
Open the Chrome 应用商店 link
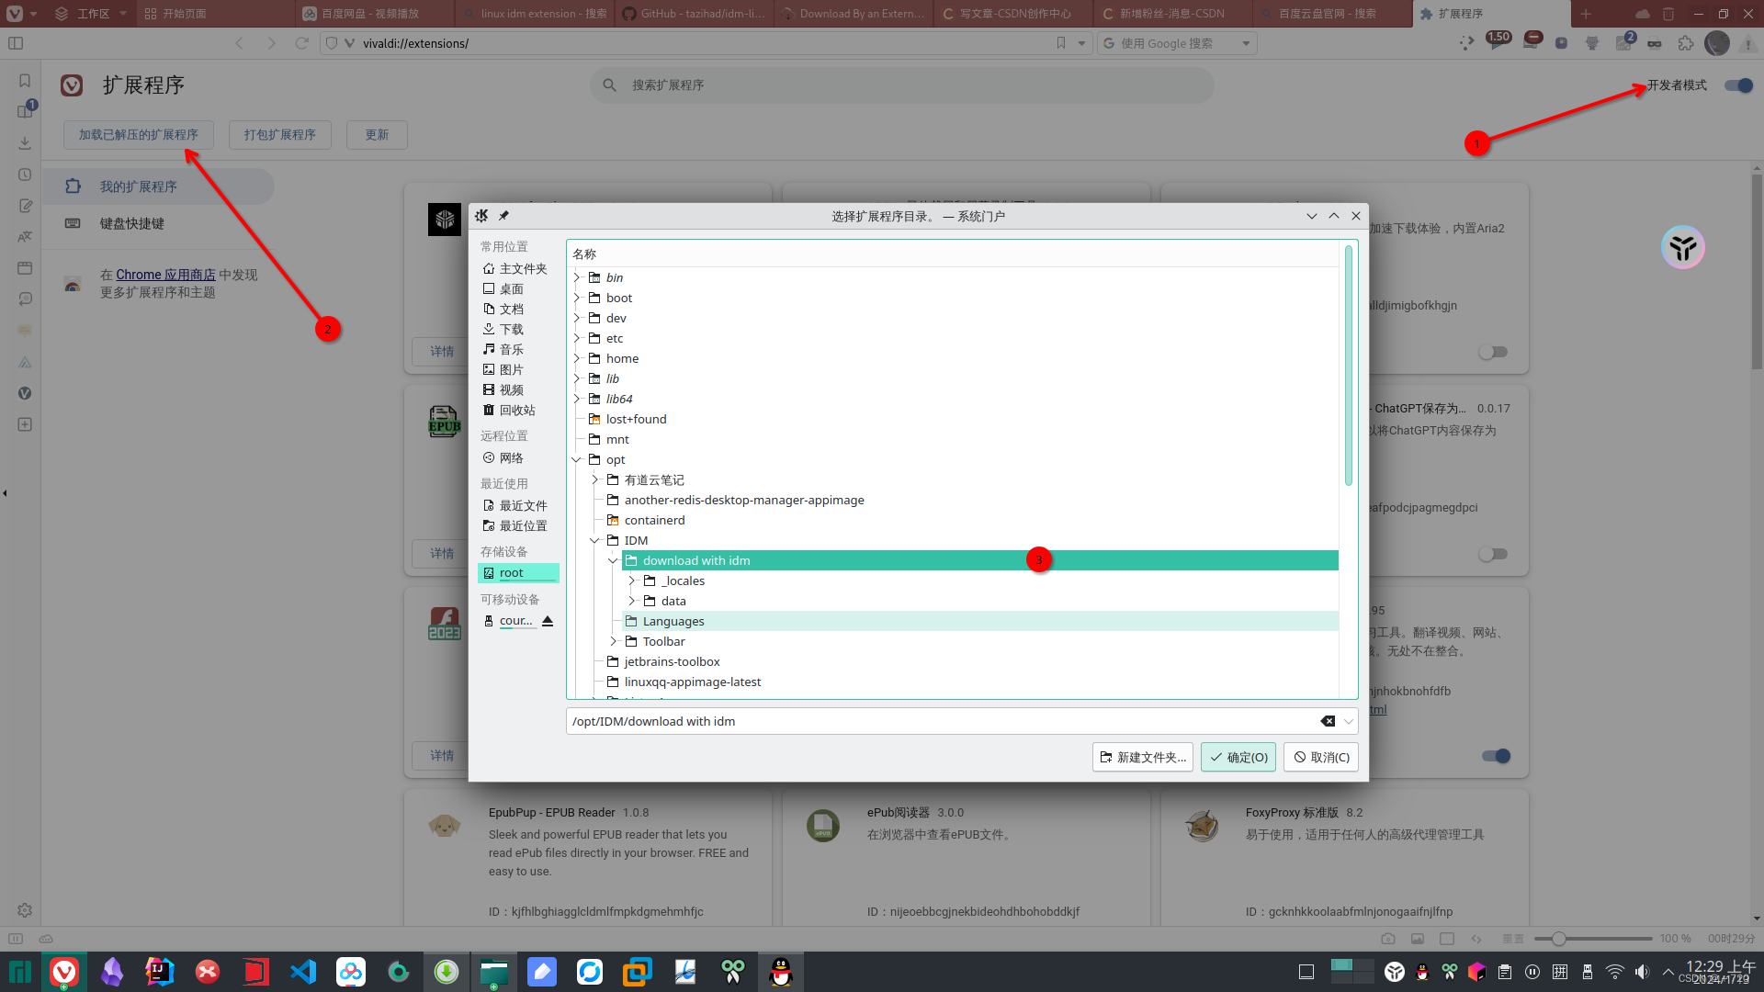165,274
